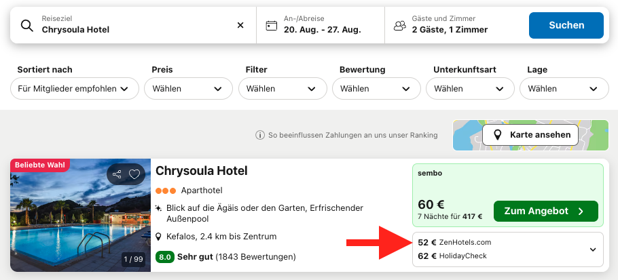
Task: Open the Bewertung dropdown
Action: (x=376, y=89)
